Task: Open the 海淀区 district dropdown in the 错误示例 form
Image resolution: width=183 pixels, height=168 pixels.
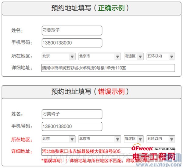Action: pyautogui.click(x=134, y=139)
